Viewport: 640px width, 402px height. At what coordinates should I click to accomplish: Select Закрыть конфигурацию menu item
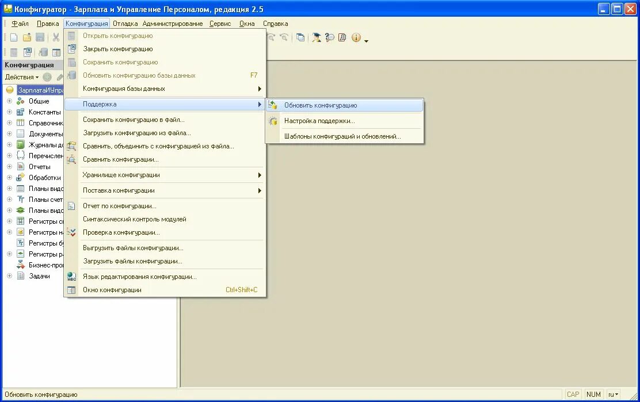[x=165, y=49]
